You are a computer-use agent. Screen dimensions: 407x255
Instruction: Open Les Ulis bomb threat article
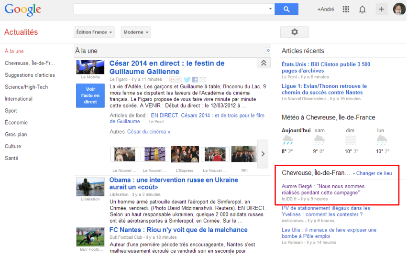click(x=329, y=233)
